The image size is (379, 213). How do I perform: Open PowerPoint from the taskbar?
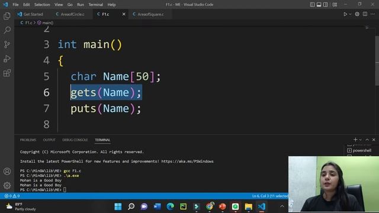pyautogui.click(x=223, y=206)
